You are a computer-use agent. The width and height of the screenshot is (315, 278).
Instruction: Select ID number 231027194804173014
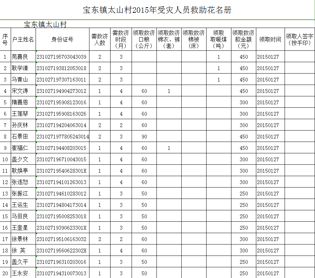click(x=61, y=205)
